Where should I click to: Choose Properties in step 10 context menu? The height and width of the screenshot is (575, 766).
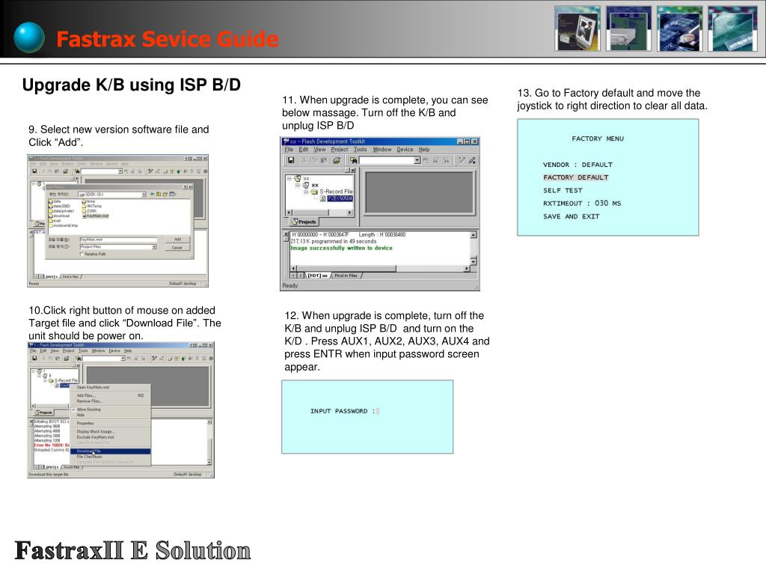click(x=111, y=424)
